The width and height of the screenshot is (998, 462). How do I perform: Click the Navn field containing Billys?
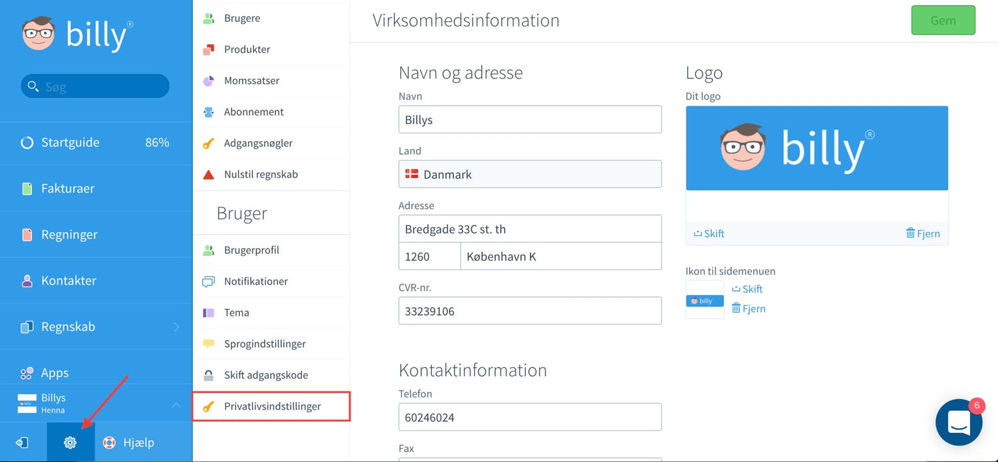530,120
